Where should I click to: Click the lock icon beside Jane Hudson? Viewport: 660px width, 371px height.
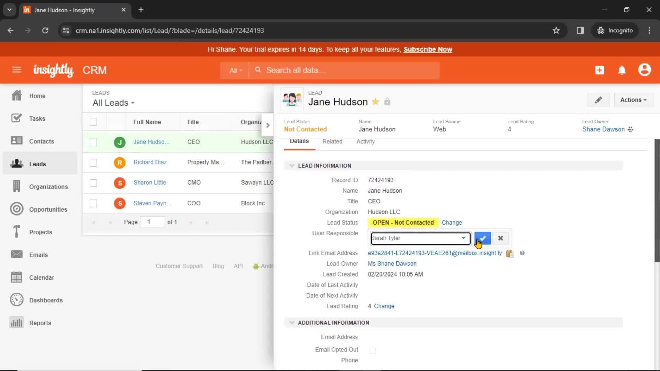click(387, 102)
